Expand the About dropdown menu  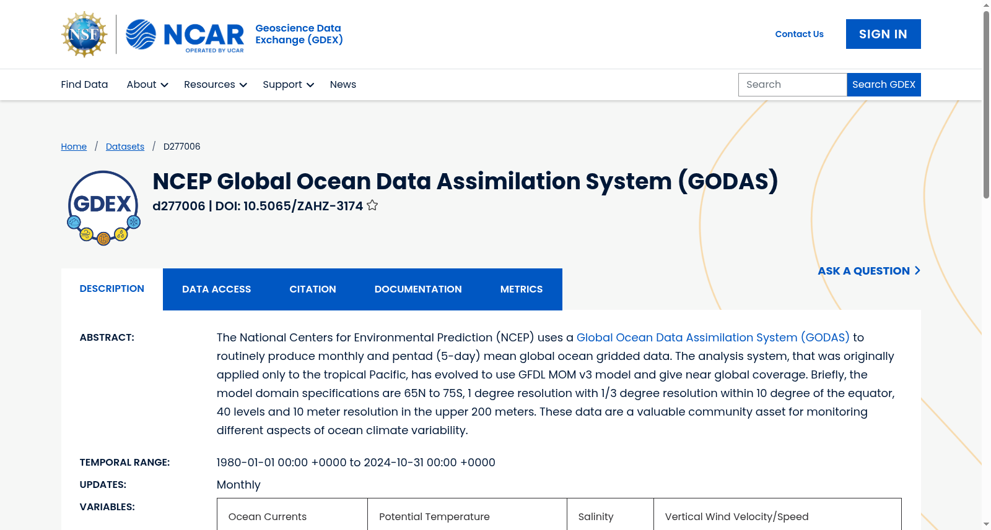[x=147, y=85]
